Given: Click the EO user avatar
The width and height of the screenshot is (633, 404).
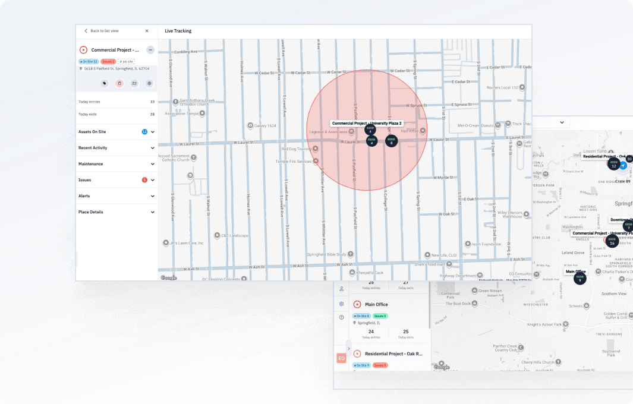Looking at the screenshot, I should coord(342,358).
